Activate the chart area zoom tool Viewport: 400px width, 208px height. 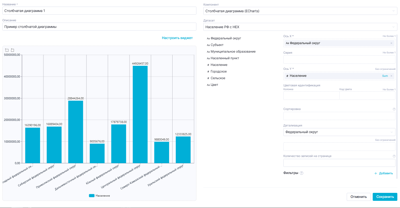point(7,50)
